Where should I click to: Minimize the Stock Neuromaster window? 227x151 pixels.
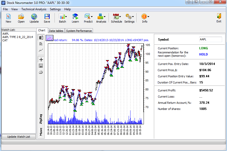tap(203, 2)
